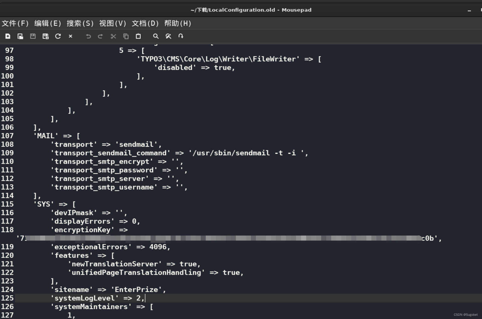Reload the file with the refresh icon
Image resolution: width=482 pixels, height=319 pixels.
[x=58, y=36]
